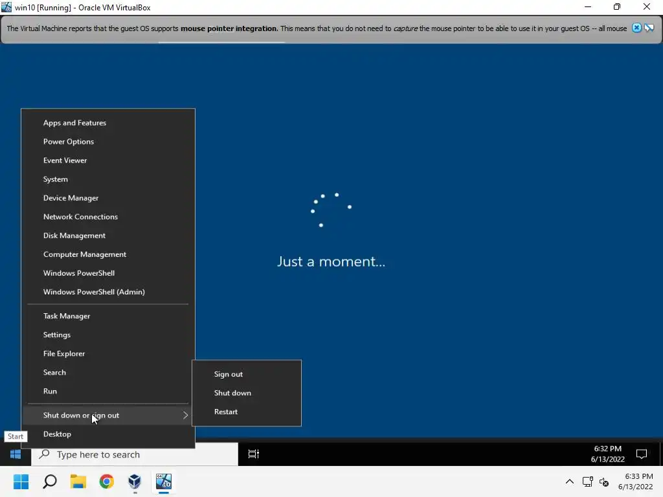Open Computer Management
The width and height of the screenshot is (663, 497).
pyautogui.click(x=108, y=254)
